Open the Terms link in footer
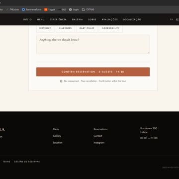This screenshot has height=179, width=179. click(6, 162)
